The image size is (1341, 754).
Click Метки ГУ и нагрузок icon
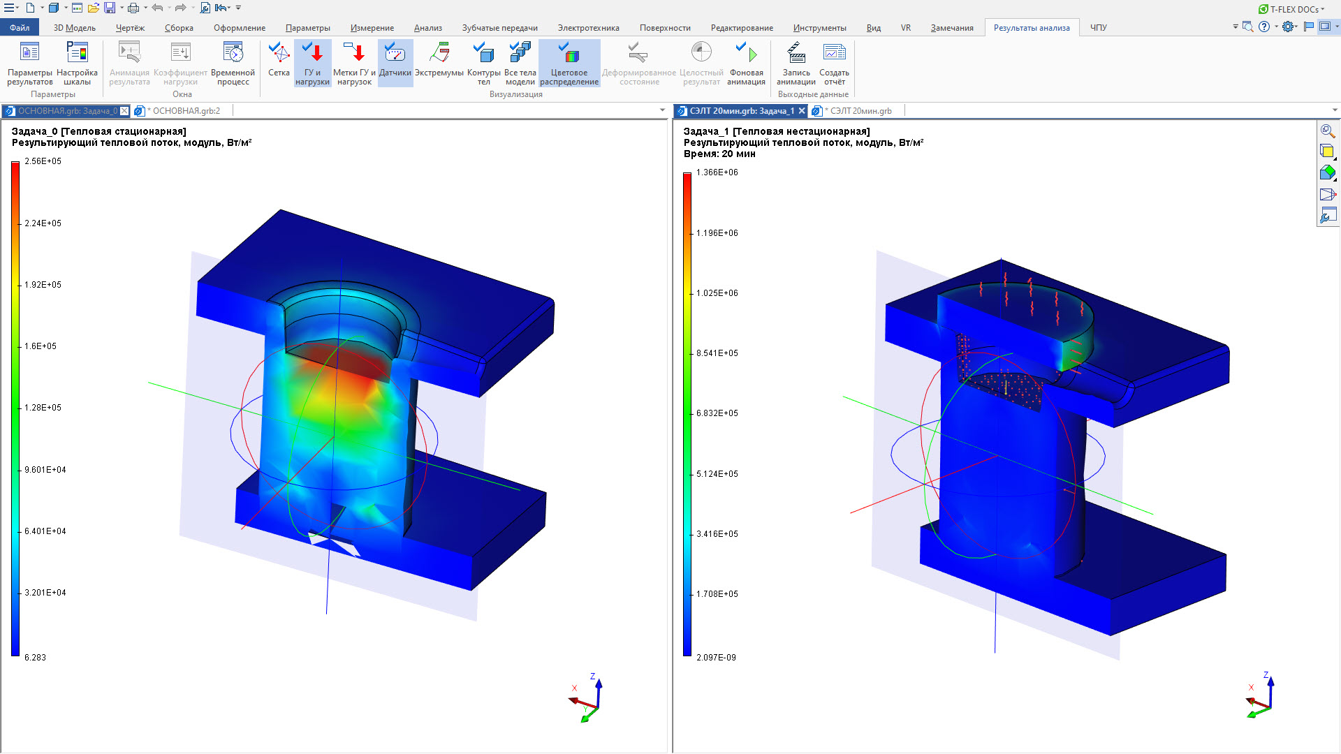[354, 63]
